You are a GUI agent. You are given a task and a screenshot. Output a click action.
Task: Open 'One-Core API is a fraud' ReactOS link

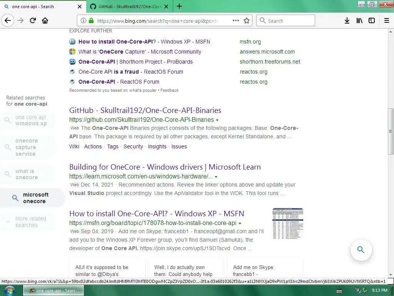click(131, 72)
